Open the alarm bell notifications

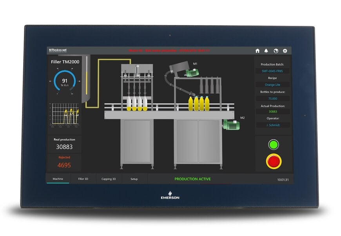point(267,51)
